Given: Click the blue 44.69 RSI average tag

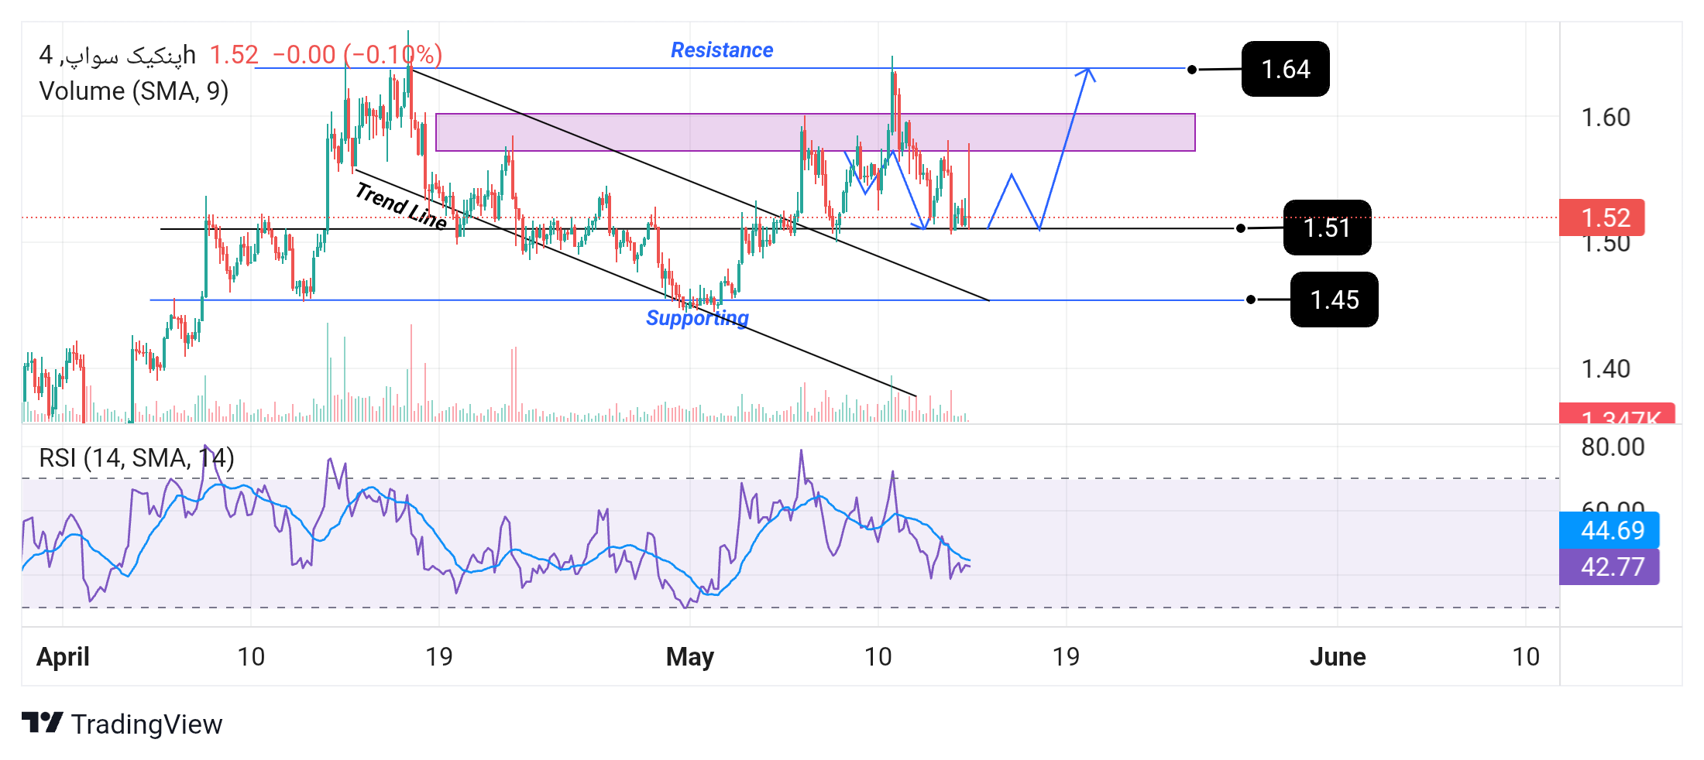Looking at the screenshot, I should click(x=1610, y=530).
